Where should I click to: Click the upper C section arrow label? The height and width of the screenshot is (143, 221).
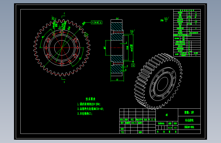[64, 13]
